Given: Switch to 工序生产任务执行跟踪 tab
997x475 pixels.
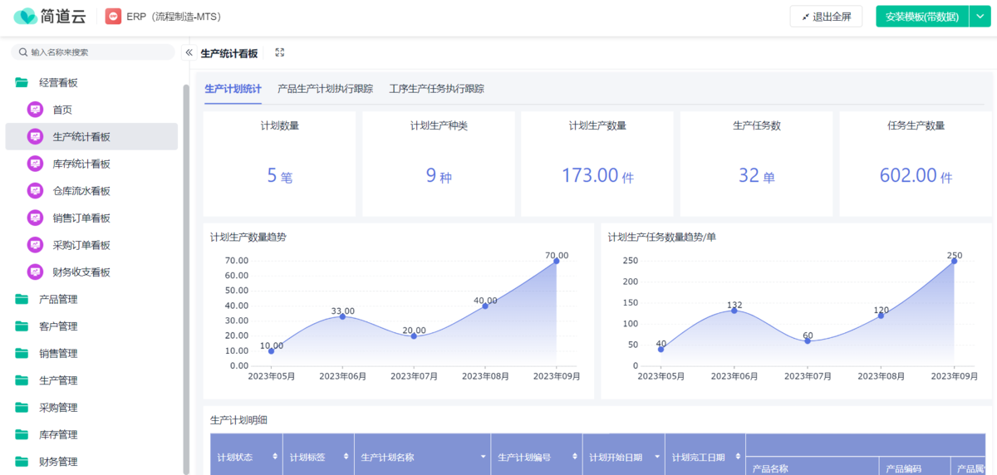Looking at the screenshot, I should coord(436,89).
